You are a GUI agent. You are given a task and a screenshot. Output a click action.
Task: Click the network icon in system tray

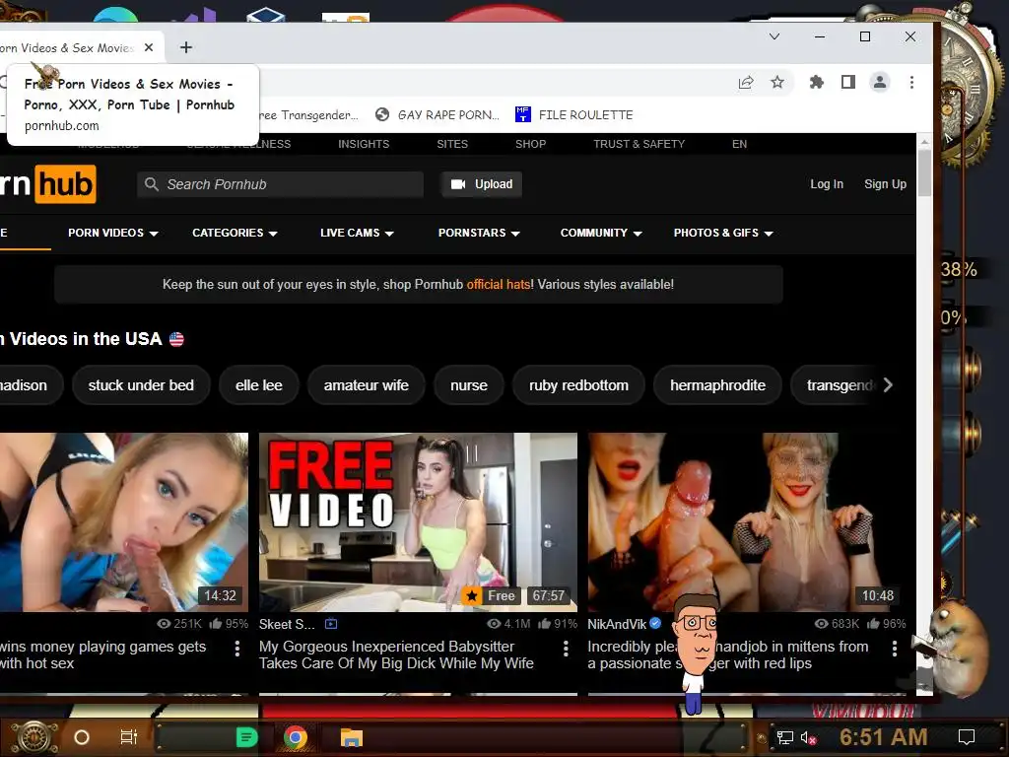point(785,737)
